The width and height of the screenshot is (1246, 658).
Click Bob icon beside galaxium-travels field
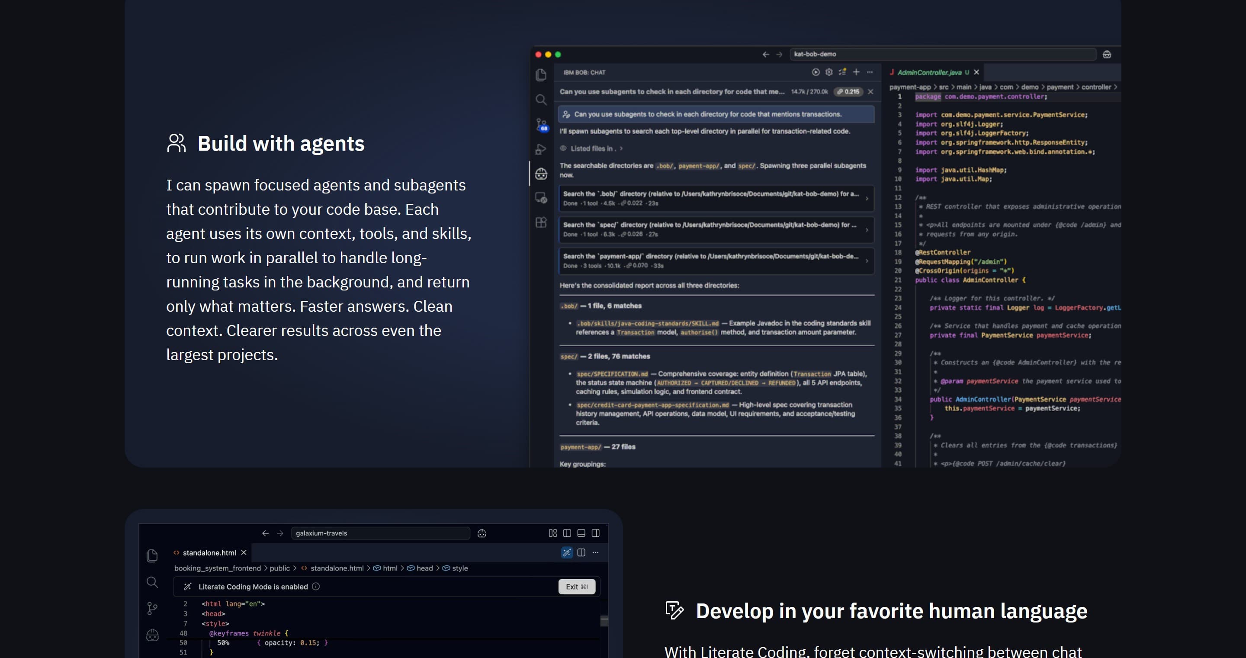pos(482,533)
